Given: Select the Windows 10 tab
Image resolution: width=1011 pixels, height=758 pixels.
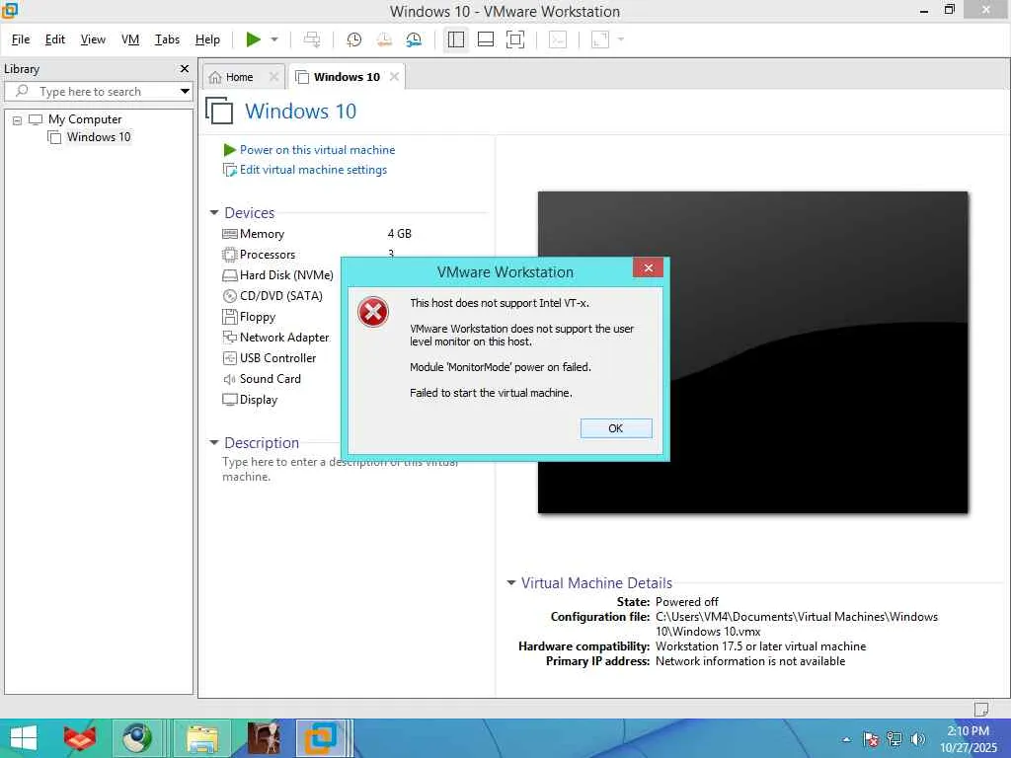Looking at the screenshot, I should pyautogui.click(x=347, y=77).
